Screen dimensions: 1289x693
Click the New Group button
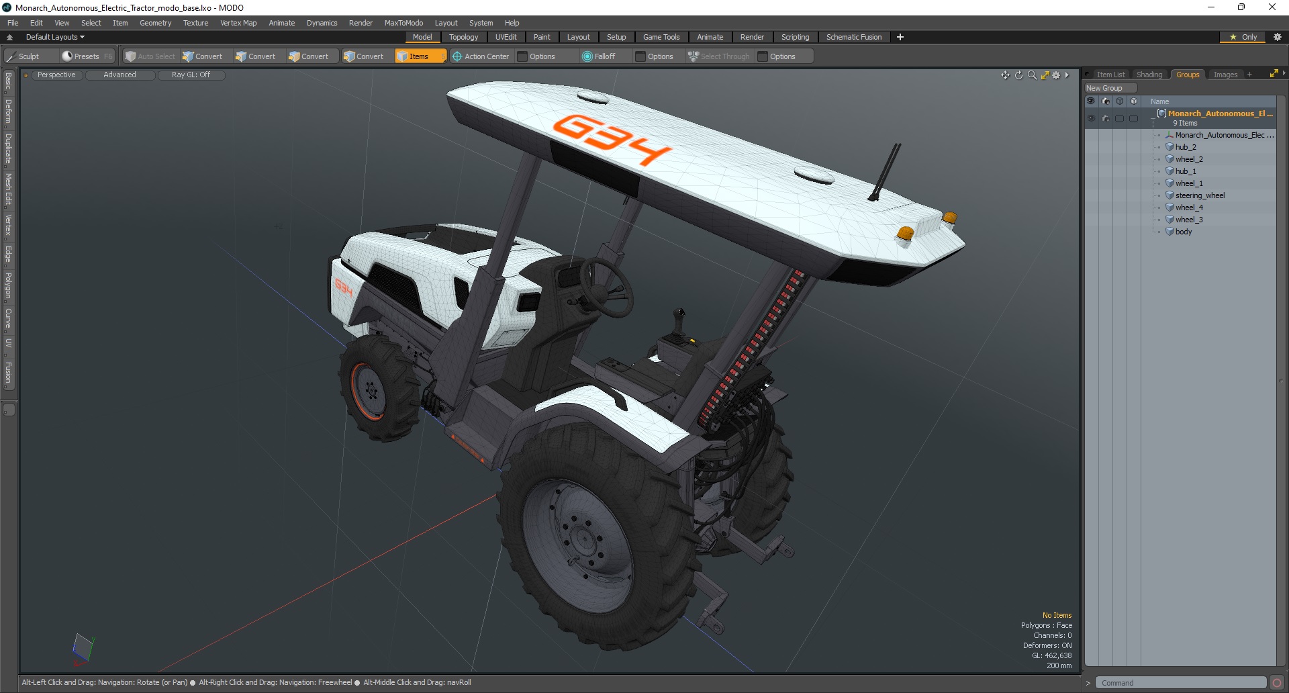tap(1110, 88)
